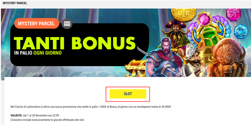This screenshot has height=125, width=251.
Task: Click the blue omega symbol gem
Action: (x=240, y=31)
